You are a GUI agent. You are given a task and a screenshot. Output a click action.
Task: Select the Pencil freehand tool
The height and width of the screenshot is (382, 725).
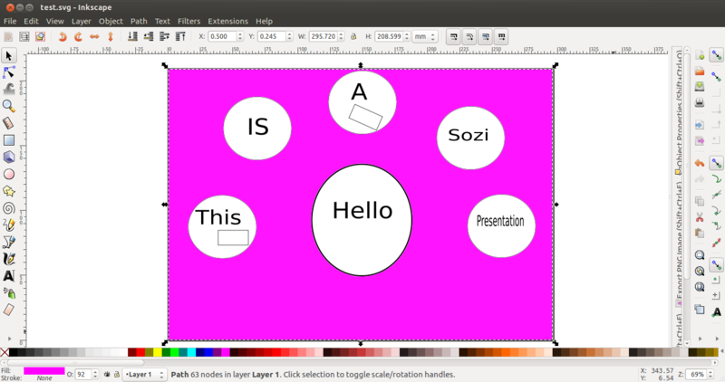point(9,225)
